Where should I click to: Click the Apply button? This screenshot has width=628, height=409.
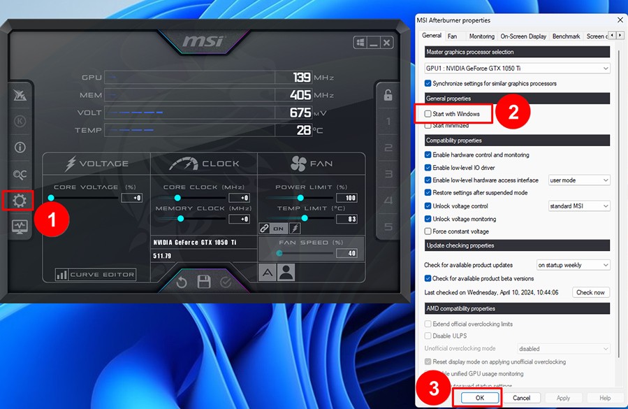(x=563, y=398)
